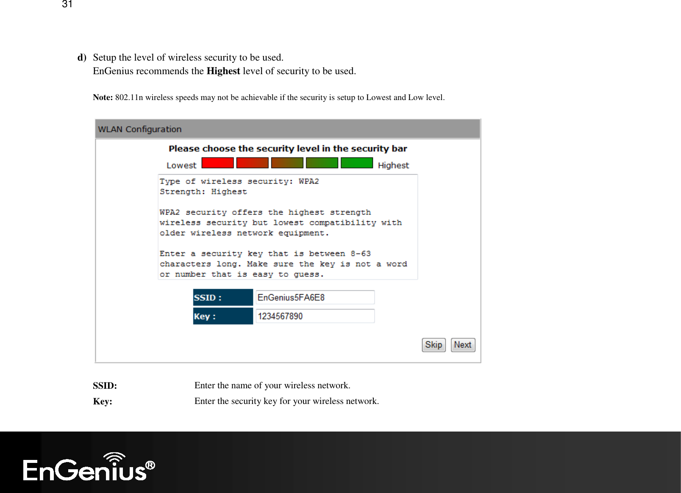Click 'Strength: Highest' text line
Viewport: 681px width, 493px height.
pyautogui.click(x=203, y=192)
